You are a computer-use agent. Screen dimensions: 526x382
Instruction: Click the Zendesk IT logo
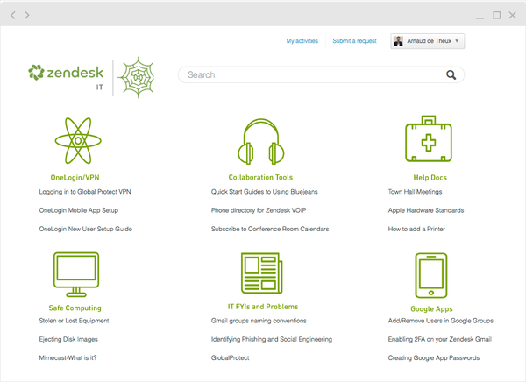(66, 77)
